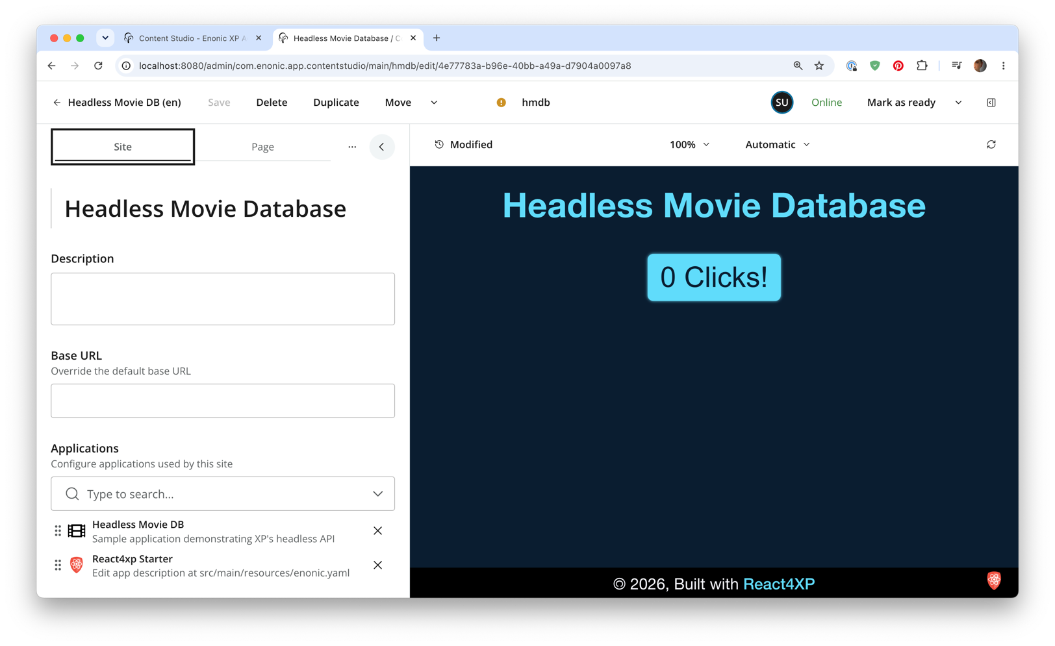The height and width of the screenshot is (646, 1055).
Task: Open the zoom magnifier in the address bar
Action: 798,66
